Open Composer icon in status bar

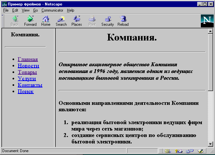[201, 151]
